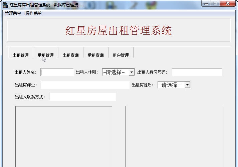Image resolution: width=238 pixels, height=167 pixels.
Task: Expand the 出租人性别 dropdown
Action: [x=132, y=72]
